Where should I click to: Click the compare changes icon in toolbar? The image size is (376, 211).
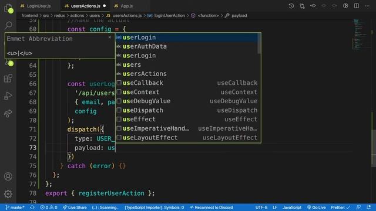302,6
